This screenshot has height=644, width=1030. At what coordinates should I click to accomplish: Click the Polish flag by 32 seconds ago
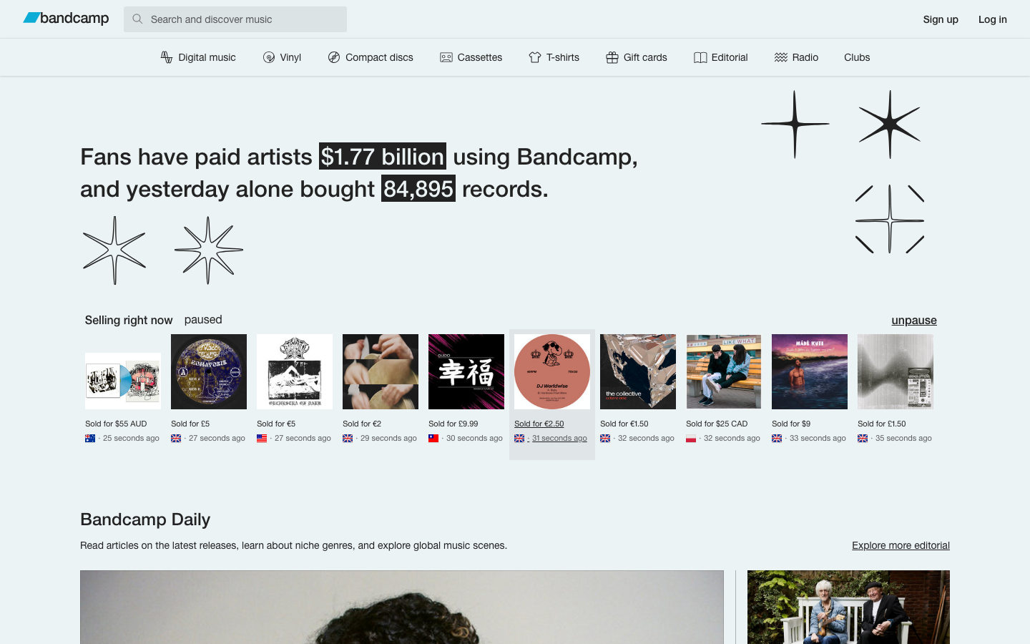[x=691, y=438]
